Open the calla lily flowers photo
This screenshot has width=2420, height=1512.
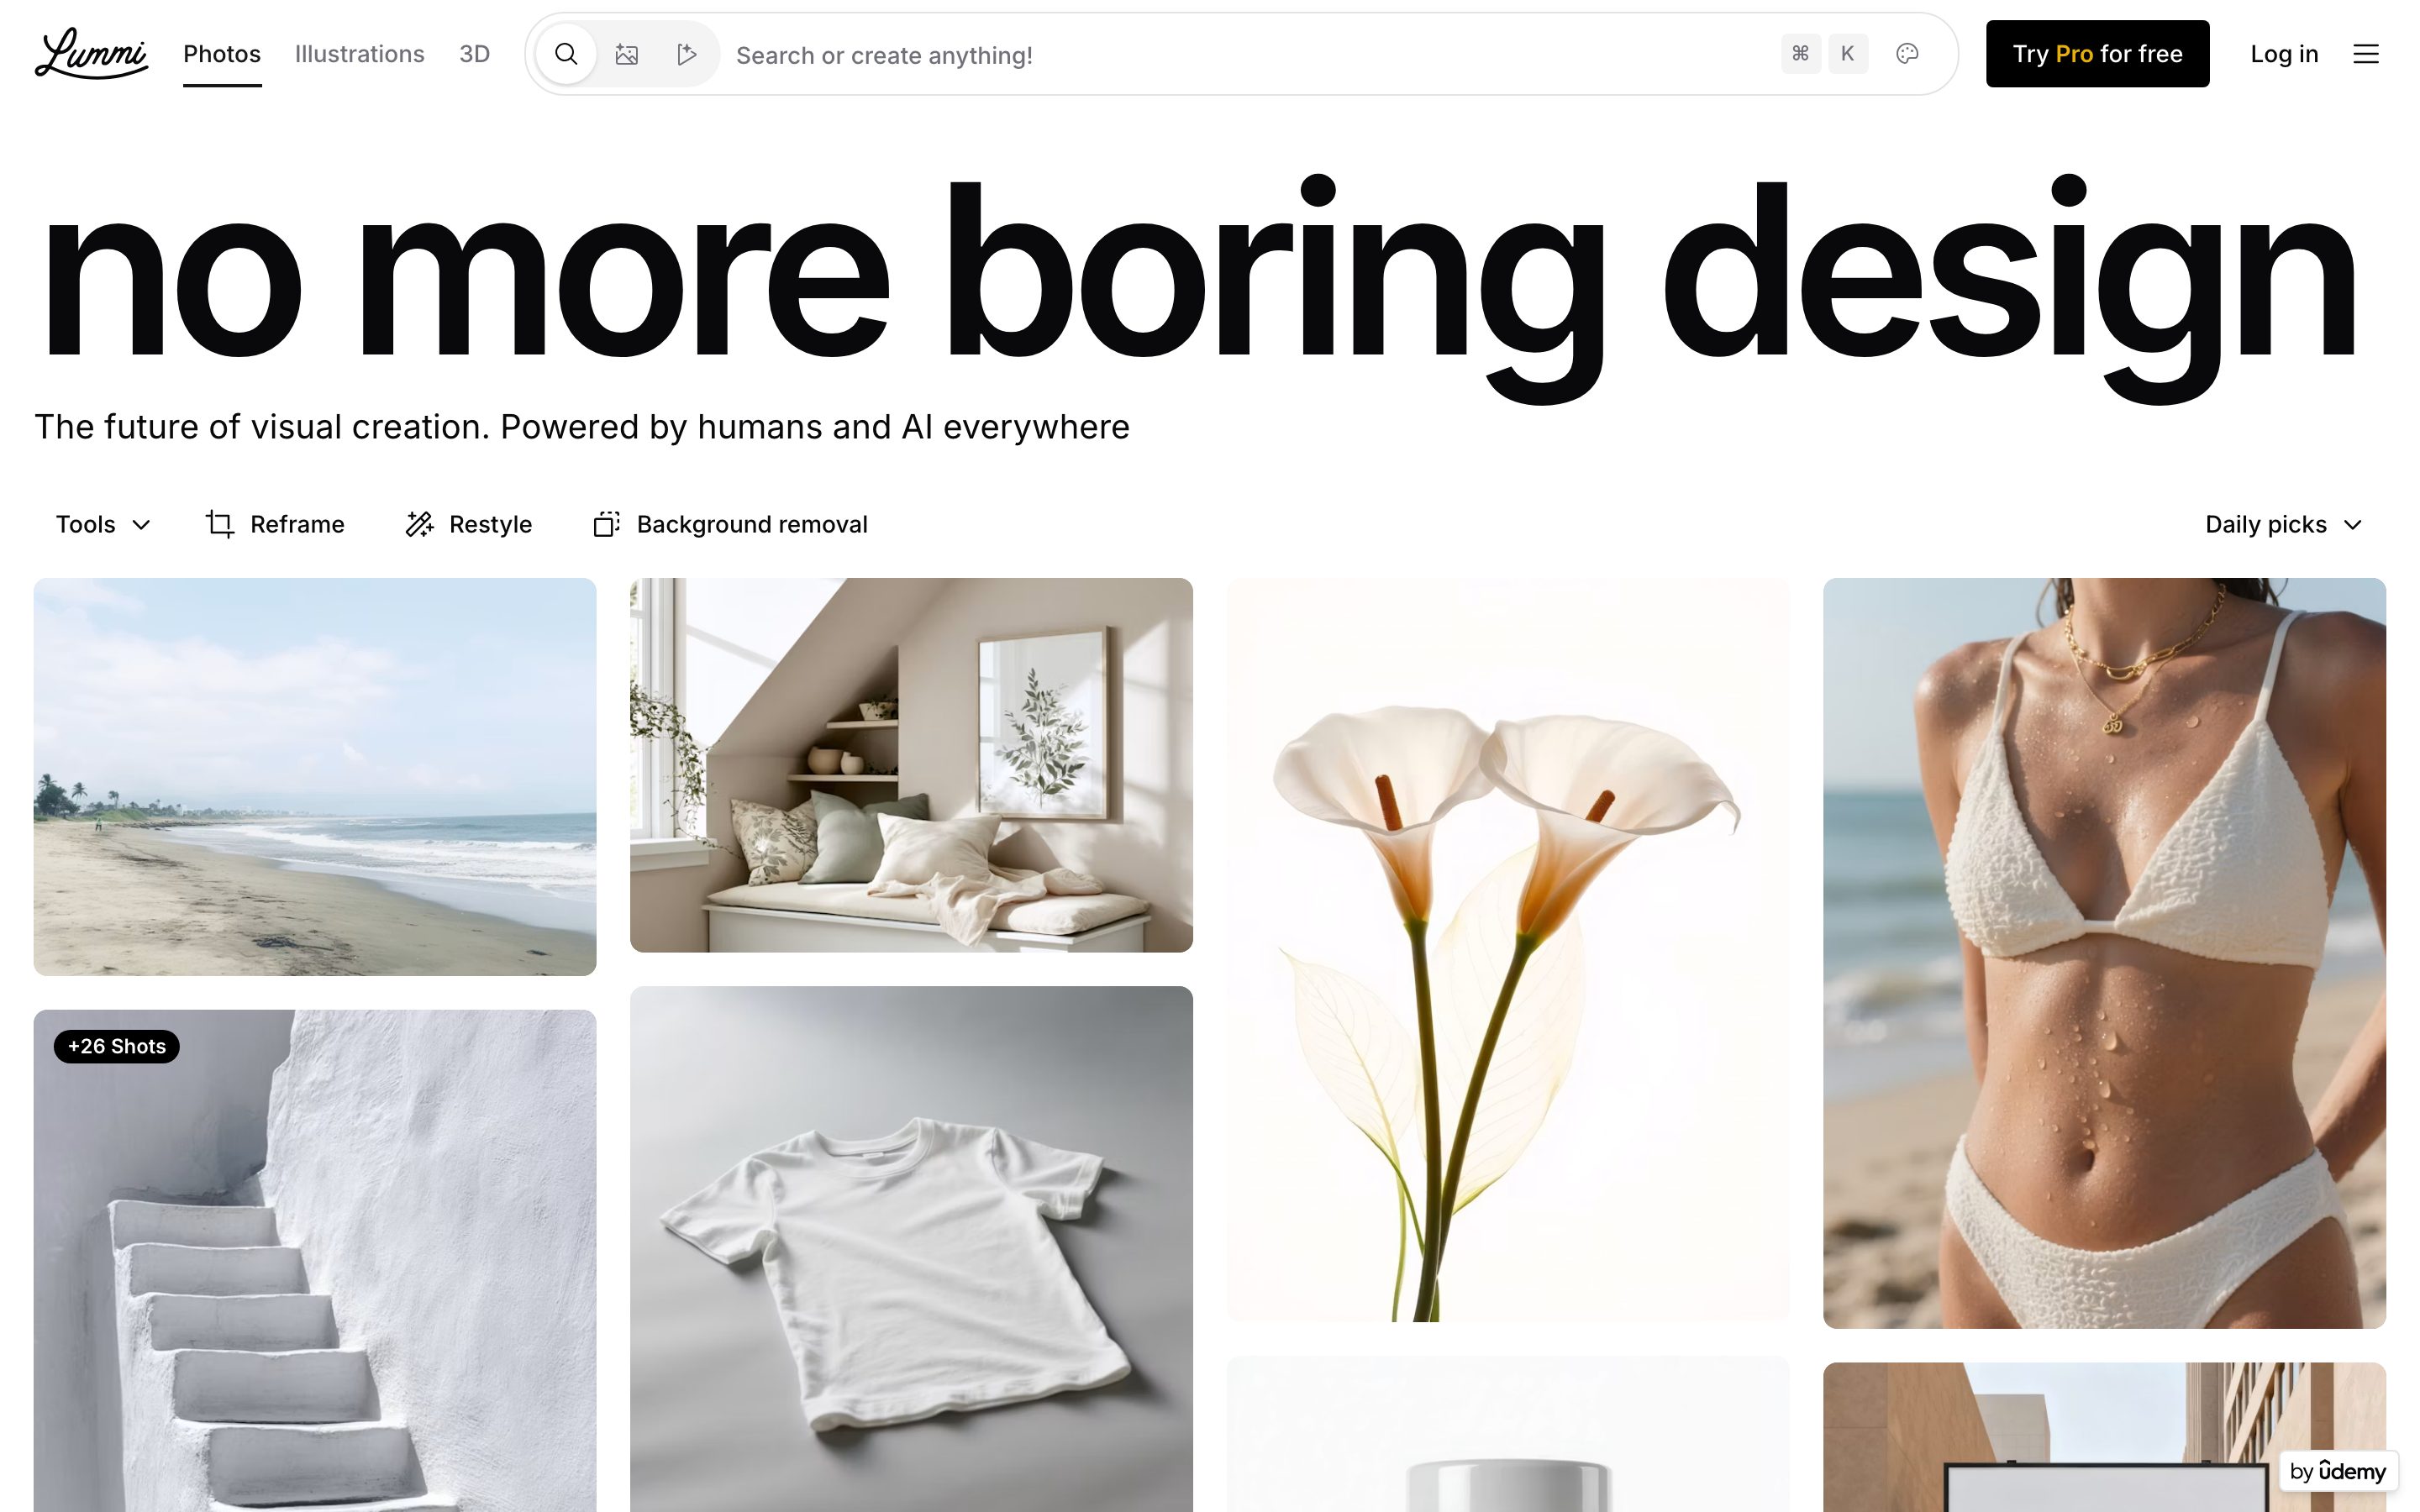coord(1508,949)
